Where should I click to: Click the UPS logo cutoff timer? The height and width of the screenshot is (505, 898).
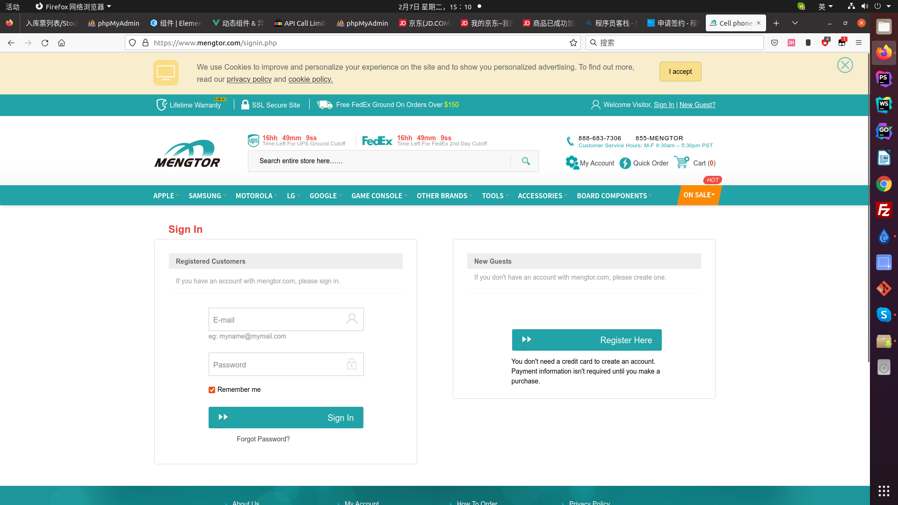(x=253, y=141)
